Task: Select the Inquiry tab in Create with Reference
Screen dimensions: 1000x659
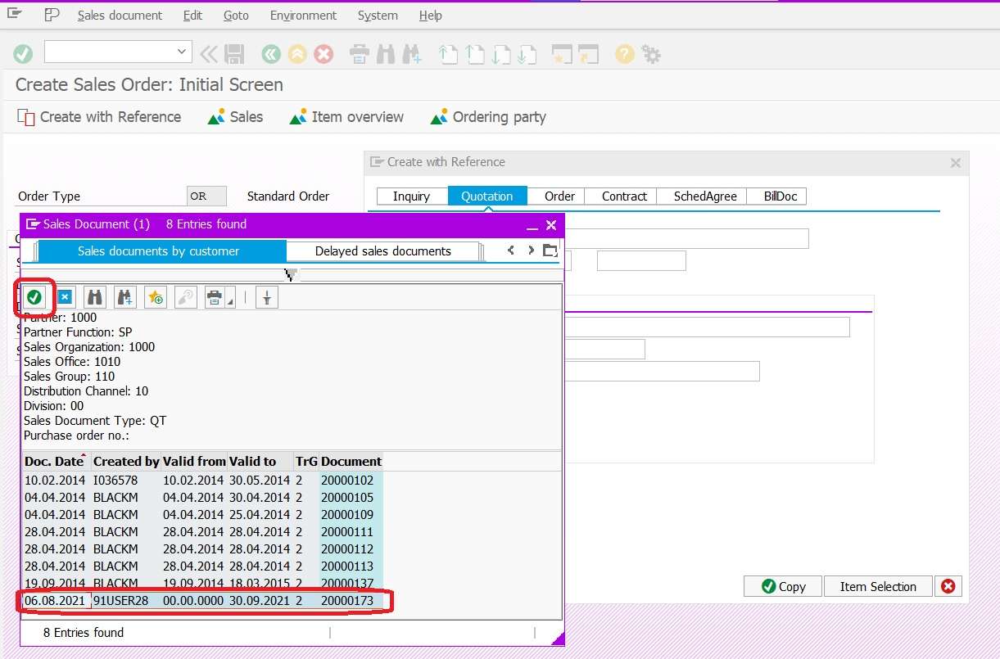Action: point(411,196)
